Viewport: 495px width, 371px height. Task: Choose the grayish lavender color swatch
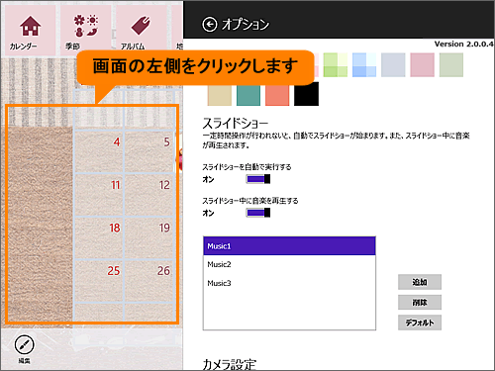click(393, 65)
